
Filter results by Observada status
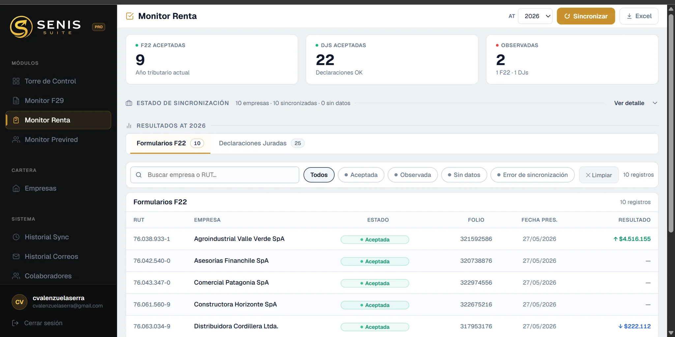point(413,175)
